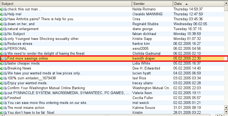Click the green status icon on the "PERSONAL" row
The width and height of the screenshot is (228, 116).
(2, 49)
